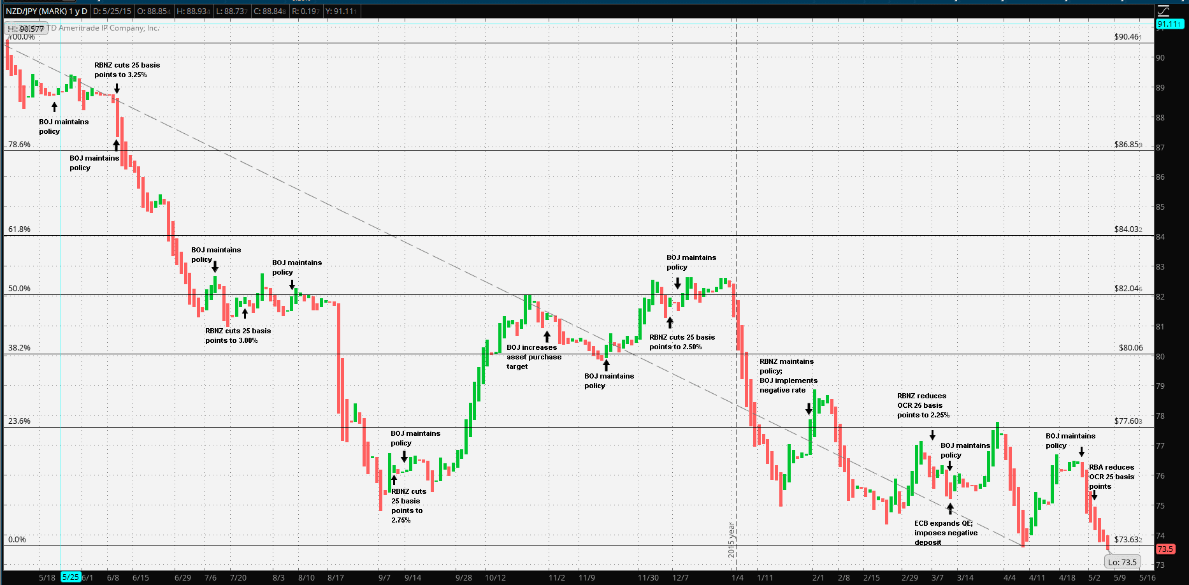
Task: Click the $90.46 Fibonacci price label
Action: point(1128,37)
